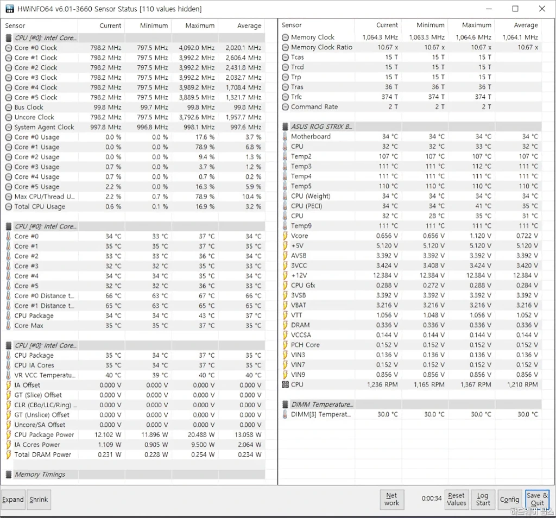
Task: Select the 3,889.5 MHz maximum value
Action: (x=197, y=98)
